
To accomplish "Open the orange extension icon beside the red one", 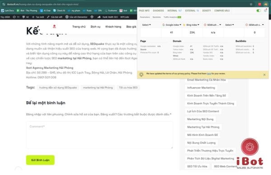I will 266,4.
